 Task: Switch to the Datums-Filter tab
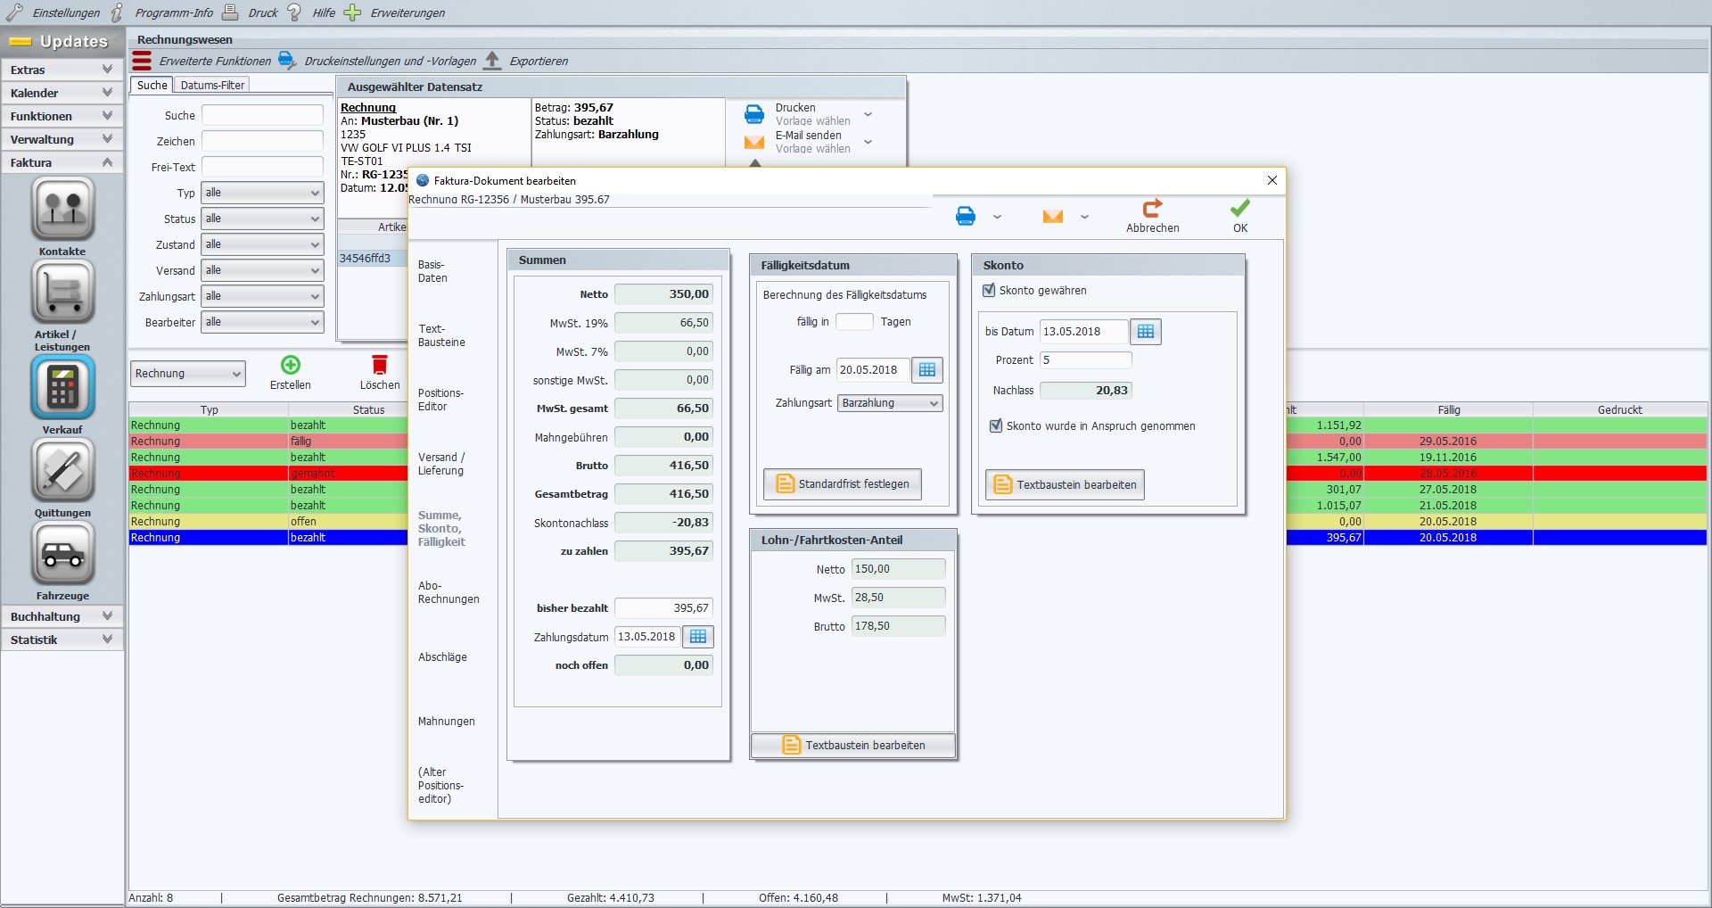pos(212,86)
